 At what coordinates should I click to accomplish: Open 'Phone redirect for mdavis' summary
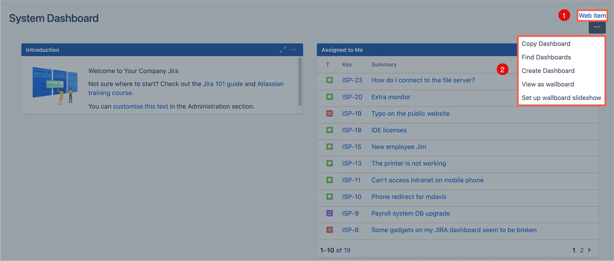[x=409, y=197]
